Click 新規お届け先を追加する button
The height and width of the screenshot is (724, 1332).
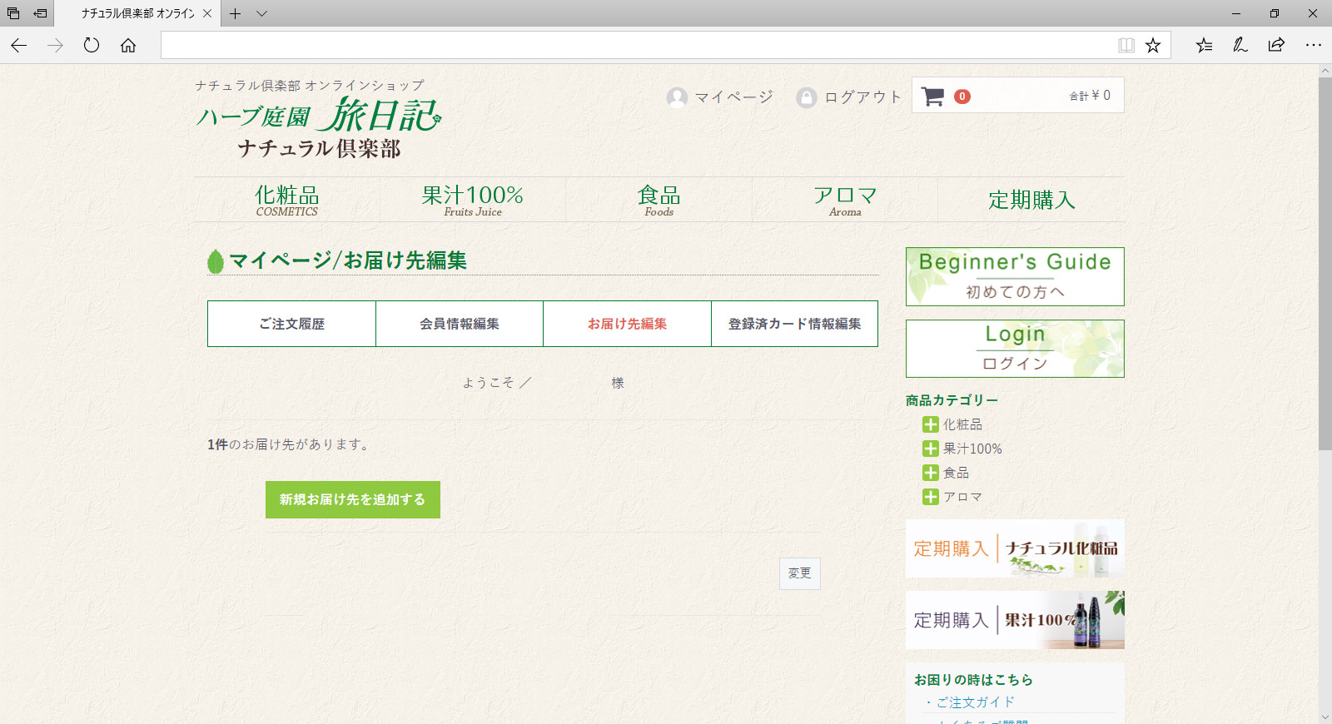coord(352,499)
